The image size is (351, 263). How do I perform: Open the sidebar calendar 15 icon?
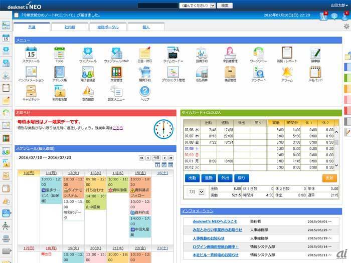click(6, 38)
